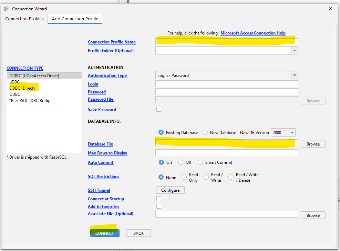Click the Connect at Startup link
The height and width of the screenshot is (251, 340).
click(x=106, y=199)
